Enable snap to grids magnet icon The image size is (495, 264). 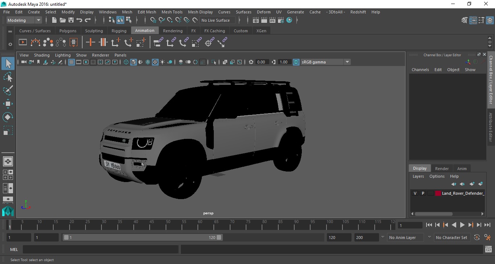(153, 20)
